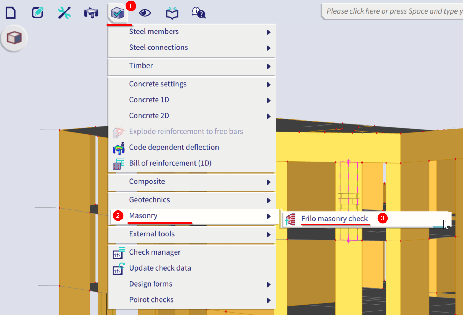Click the Structure modeling icon
463x315 pixels.
point(91,12)
